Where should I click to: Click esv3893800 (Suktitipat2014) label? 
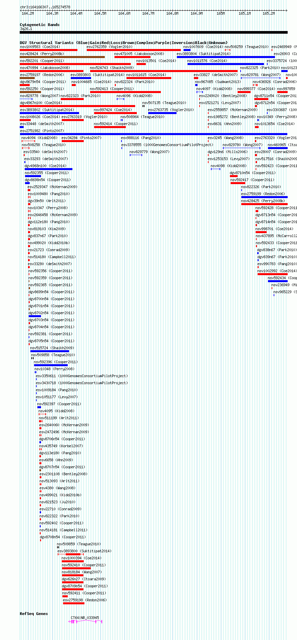[x=84, y=551]
